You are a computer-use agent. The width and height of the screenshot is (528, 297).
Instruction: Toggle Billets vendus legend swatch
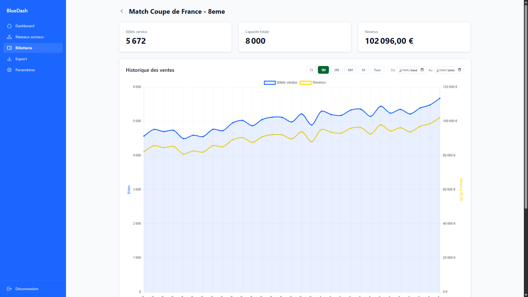[270, 82]
